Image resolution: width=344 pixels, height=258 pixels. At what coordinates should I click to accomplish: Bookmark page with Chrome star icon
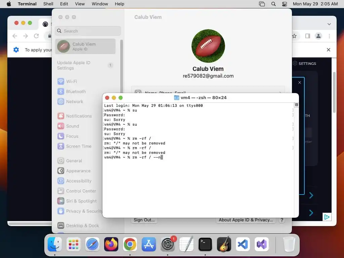[294, 36]
